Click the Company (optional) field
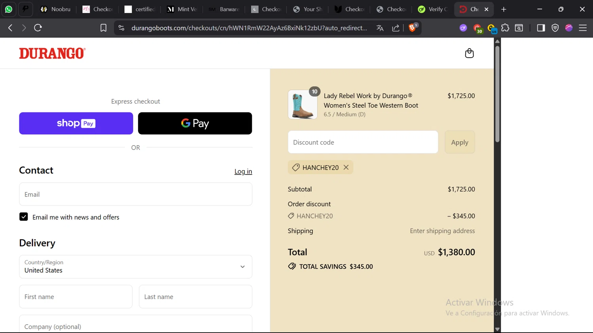Viewport: 593px width, 333px height. (x=136, y=324)
